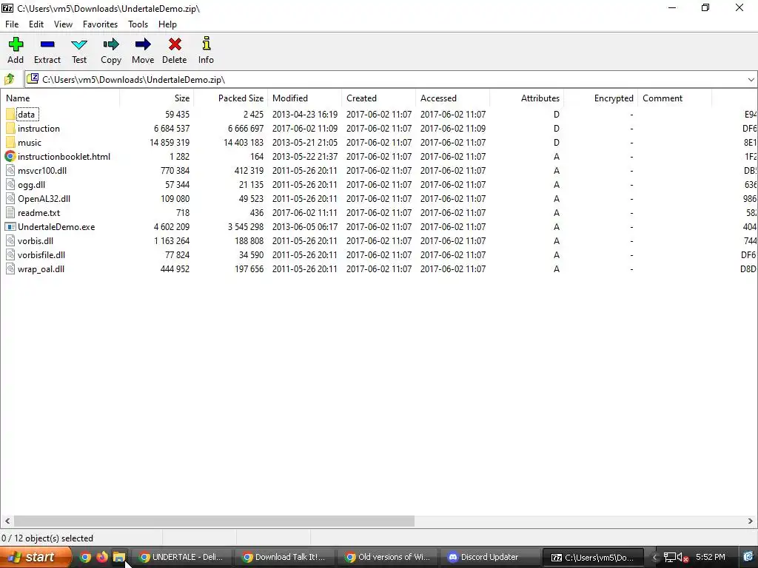Click the taskbar clock 5:52 PM
758x568 pixels.
pyautogui.click(x=710, y=558)
